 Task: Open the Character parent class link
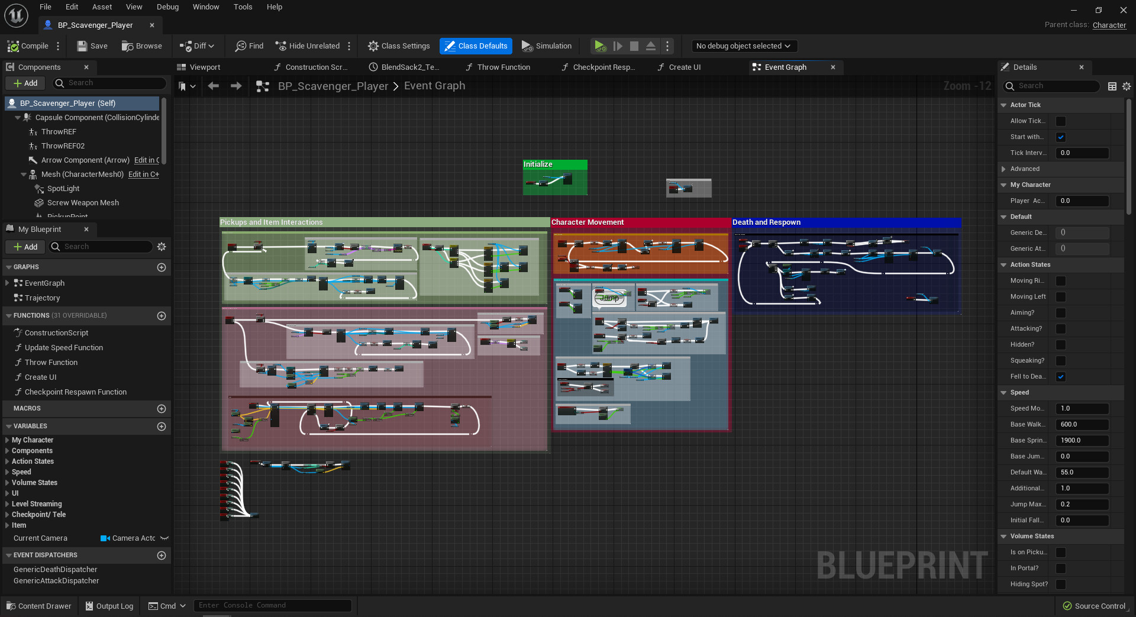pos(1109,25)
